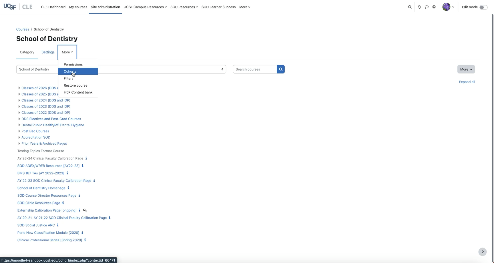
Task: Click into the Search courses field
Action: (255, 69)
